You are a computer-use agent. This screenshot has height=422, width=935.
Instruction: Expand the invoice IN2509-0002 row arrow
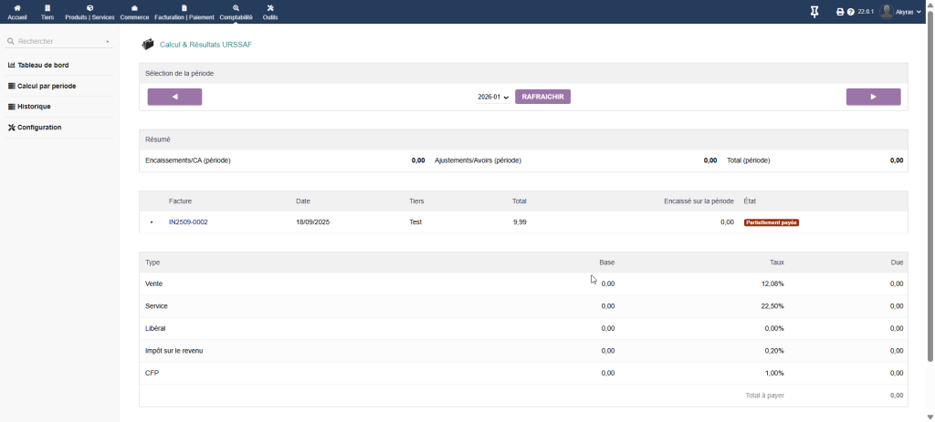point(152,222)
